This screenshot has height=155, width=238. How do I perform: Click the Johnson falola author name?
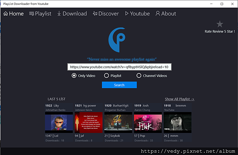pos(83,110)
